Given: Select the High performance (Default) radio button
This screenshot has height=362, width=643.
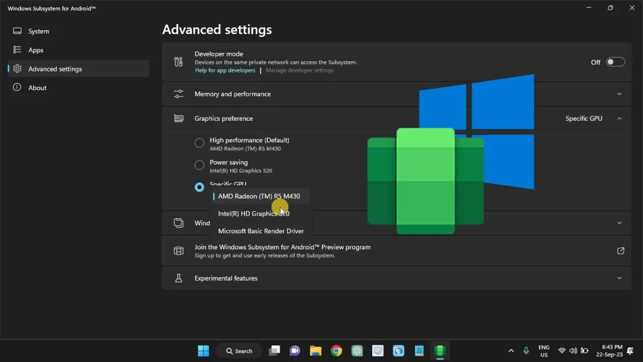Looking at the screenshot, I should [199, 143].
